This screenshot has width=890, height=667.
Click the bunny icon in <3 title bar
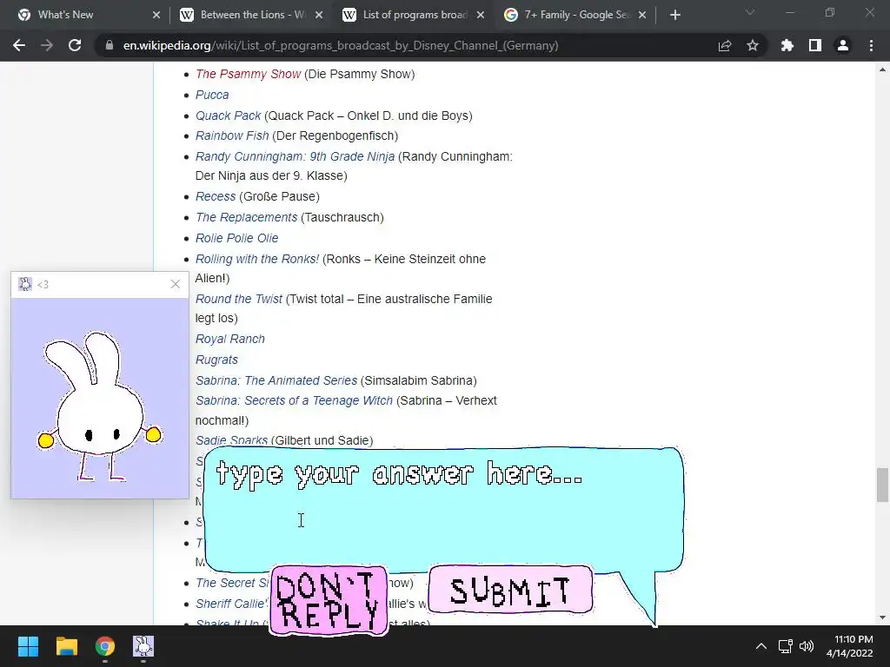pos(25,284)
